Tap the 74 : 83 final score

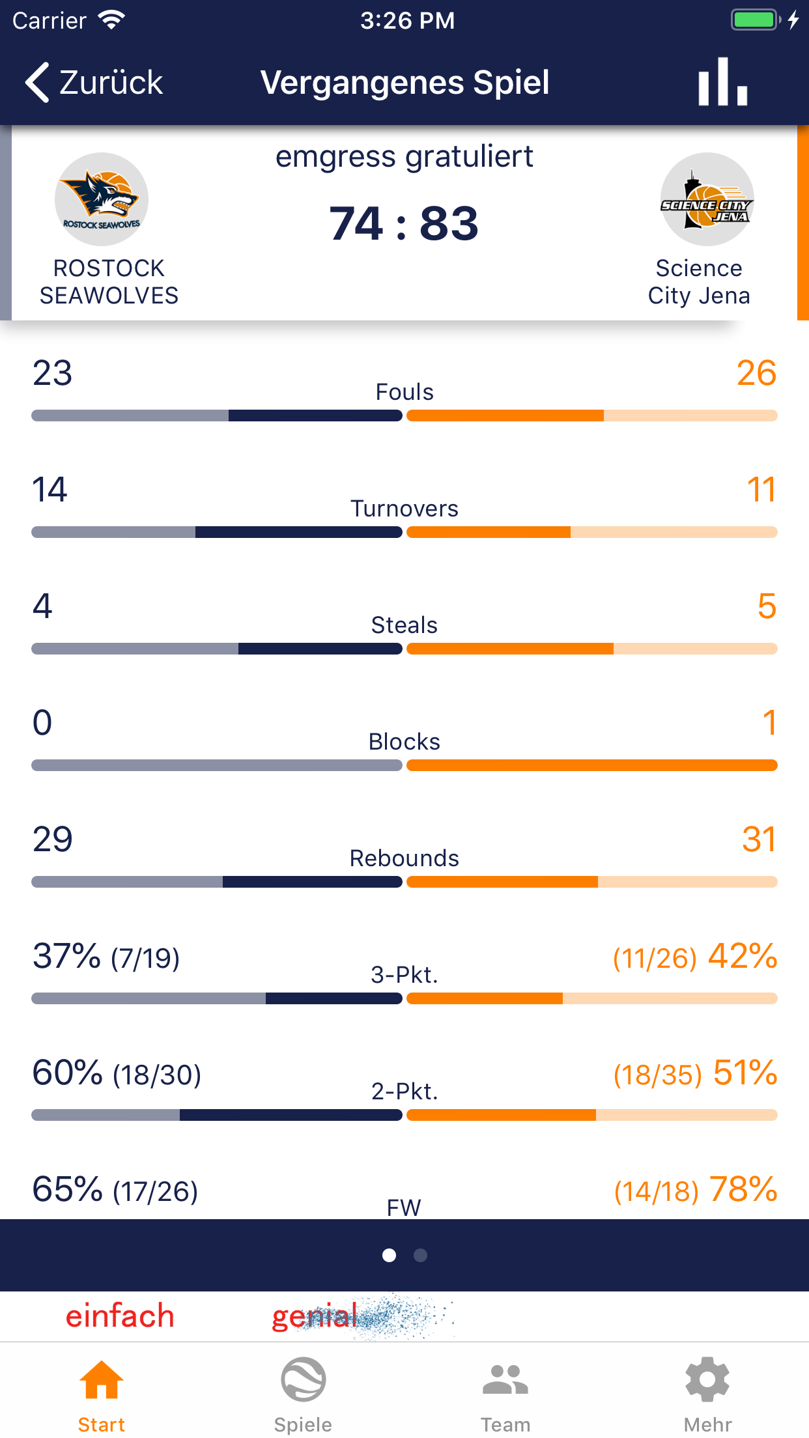tap(404, 223)
